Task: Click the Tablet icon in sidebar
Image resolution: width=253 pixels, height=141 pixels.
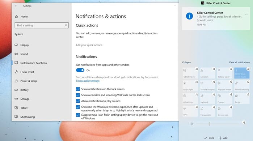Action: point(16,108)
